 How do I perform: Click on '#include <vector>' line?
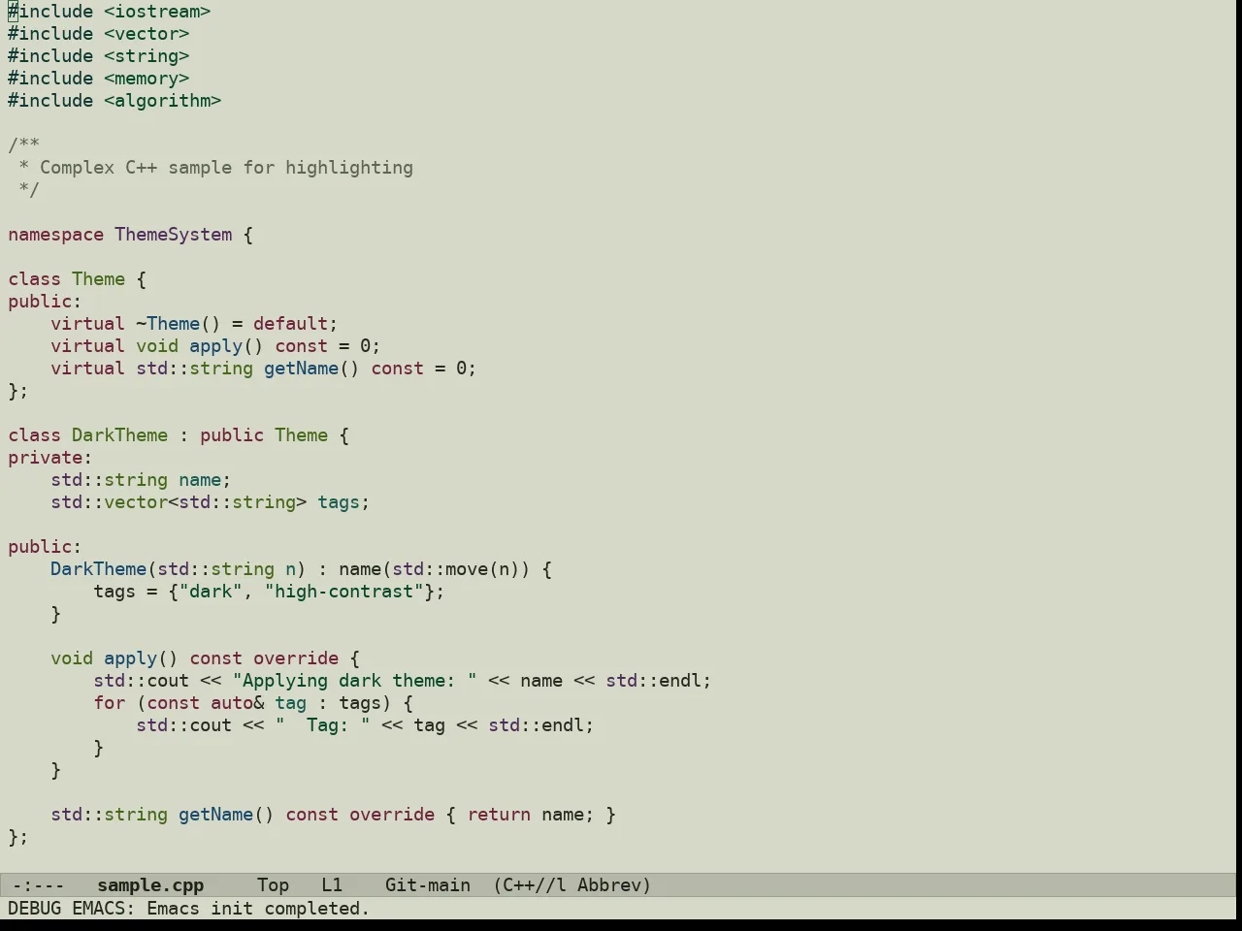tap(99, 34)
